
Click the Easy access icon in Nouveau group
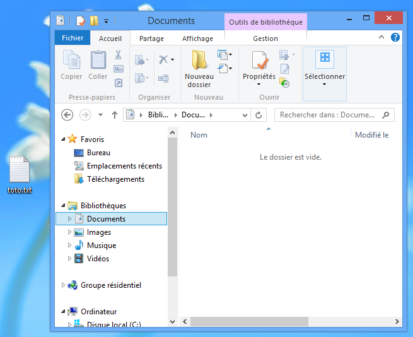[x=223, y=69]
